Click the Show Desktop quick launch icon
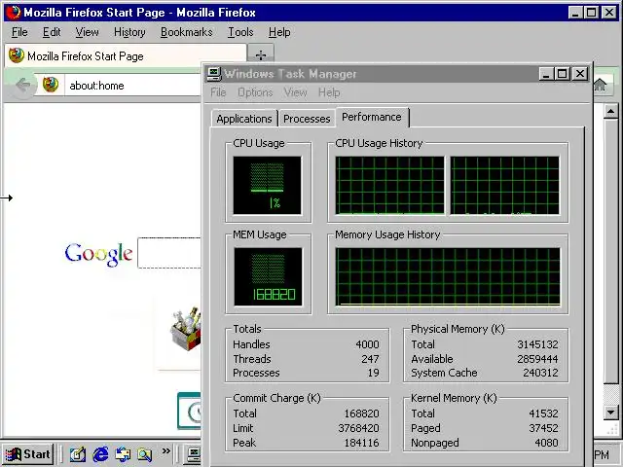This screenshot has width=623, height=467. pyautogui.click(x=78, y=454)
